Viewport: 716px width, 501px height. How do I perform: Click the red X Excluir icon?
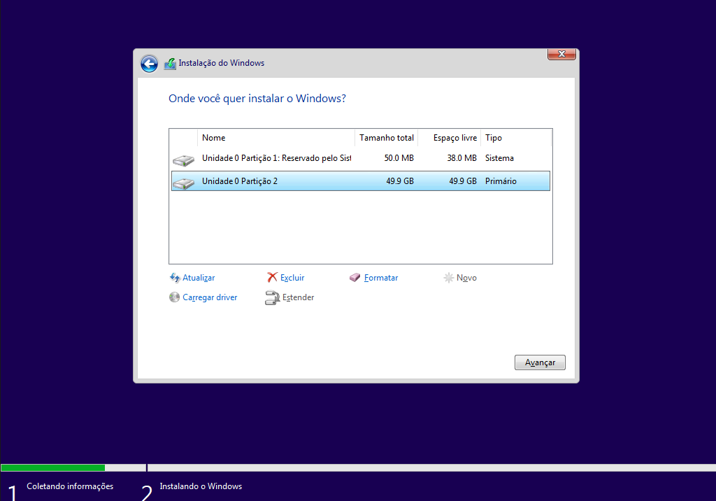(272, 278)
